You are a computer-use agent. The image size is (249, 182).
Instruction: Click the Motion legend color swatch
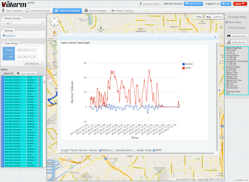coord(184,64)
